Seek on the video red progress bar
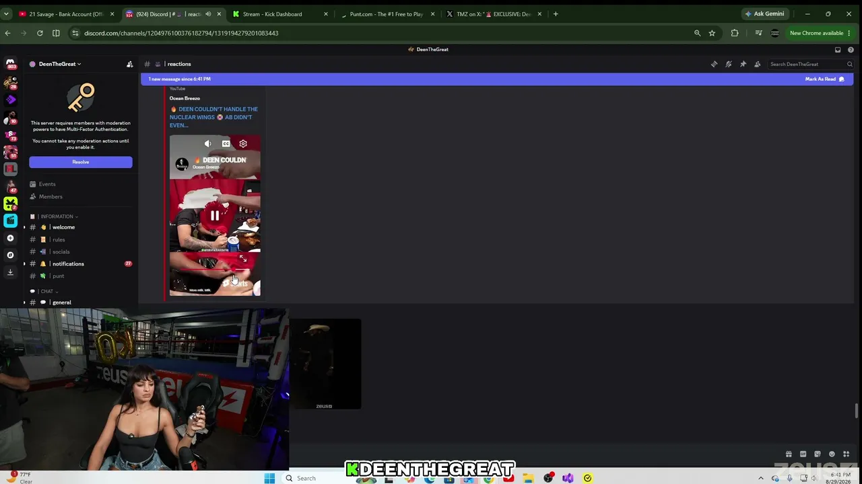Viewport: 862px width, 484px height. pyautogui.click(x=215, y=270)
